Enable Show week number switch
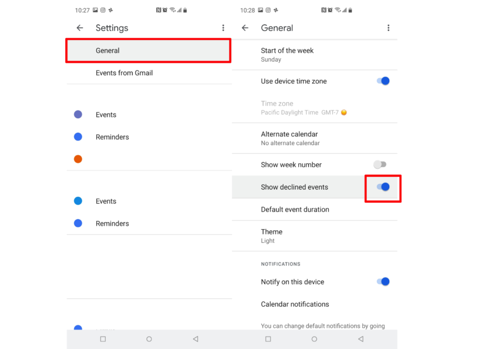 [x=380, y=165]
